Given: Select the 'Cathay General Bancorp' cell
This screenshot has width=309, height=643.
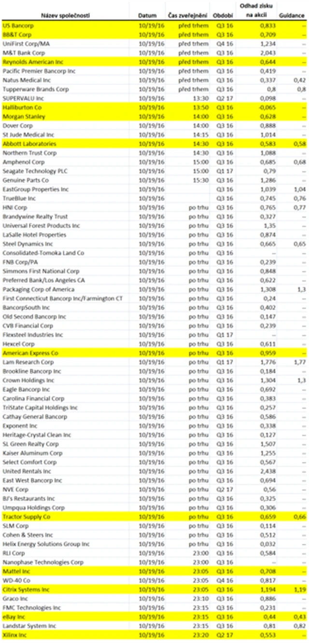Looking at the screenshot, I should click(65, 417).
